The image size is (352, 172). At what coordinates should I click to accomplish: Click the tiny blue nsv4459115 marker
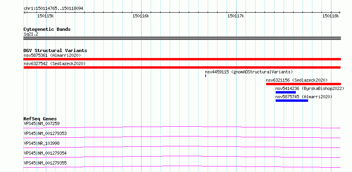206,76
